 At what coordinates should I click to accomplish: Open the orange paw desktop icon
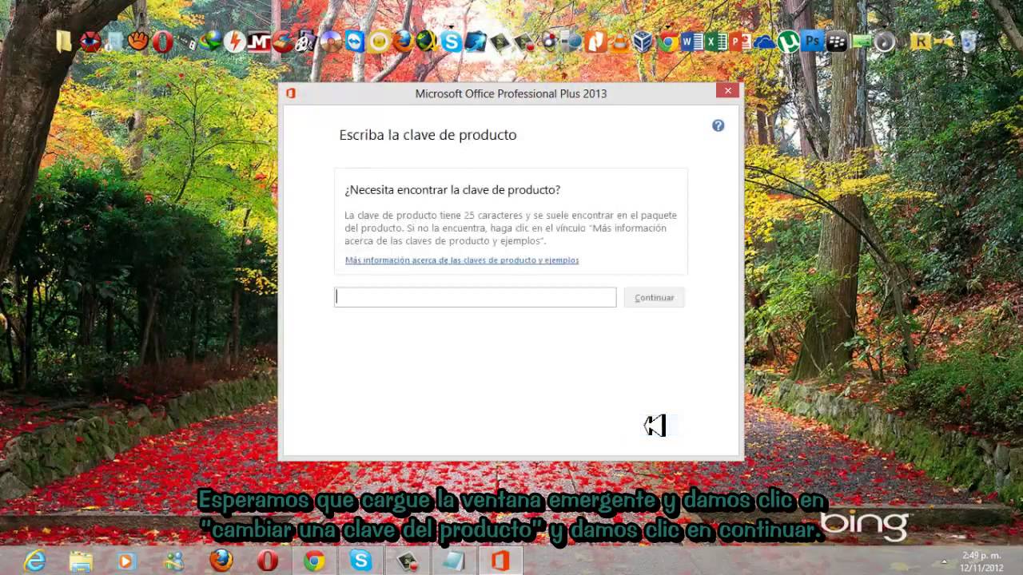click(138, 42)
